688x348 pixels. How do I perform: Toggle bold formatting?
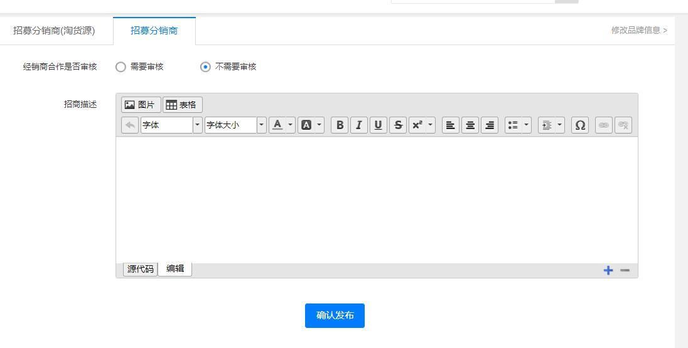pyautogui.click(x=340, y=125)
